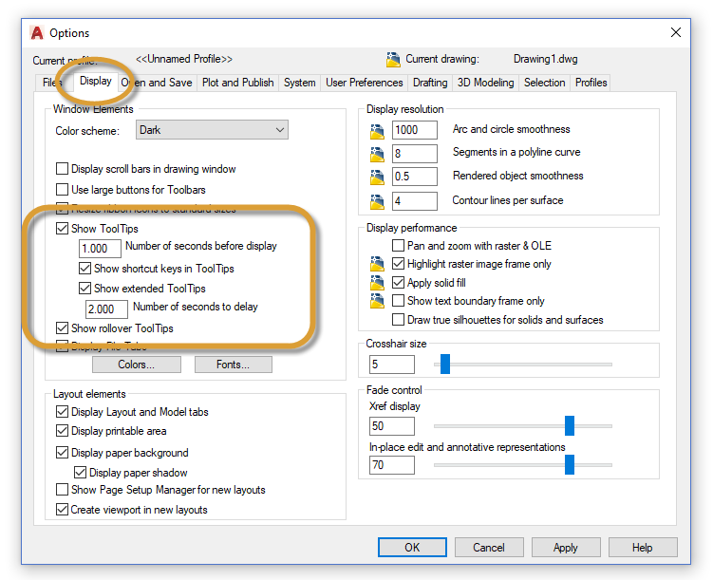Click the Crosshair size slider handle
This screenshot has width=713, height=580.
[x=445, y=365]
